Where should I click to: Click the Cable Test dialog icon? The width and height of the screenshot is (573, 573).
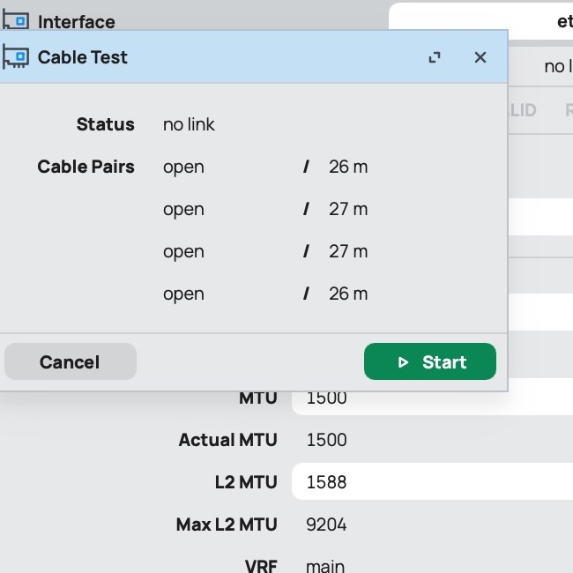(x=16, y=57)
